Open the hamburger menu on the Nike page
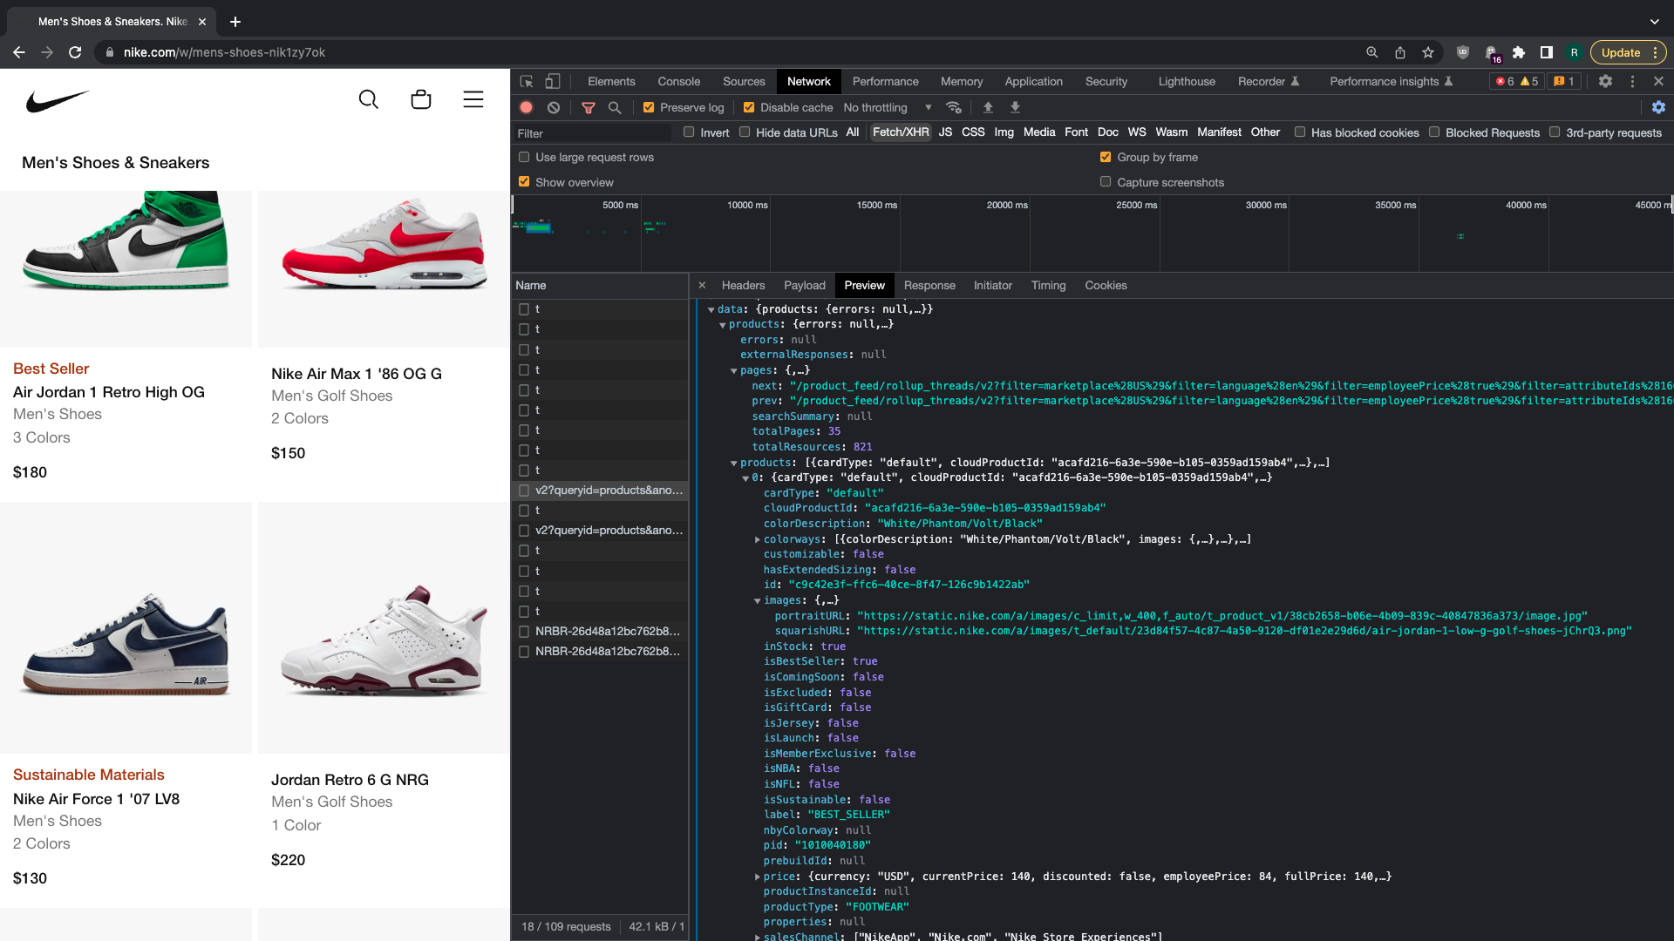The height and width of the screenshot is (941, 1674). click(x=473, y=99)
